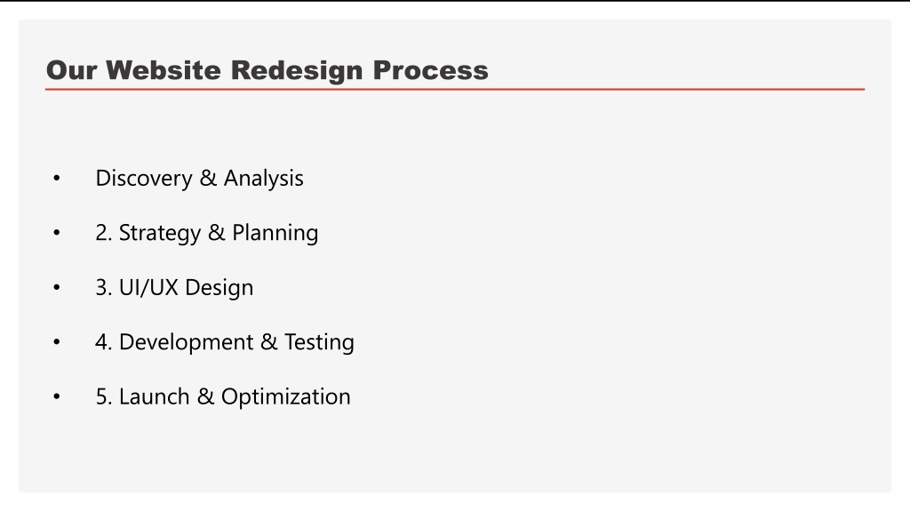The width and height of the screenshot is (910, 512).
Task: Click the '2. Strategy & Planning' line
Action: point(206,233)
